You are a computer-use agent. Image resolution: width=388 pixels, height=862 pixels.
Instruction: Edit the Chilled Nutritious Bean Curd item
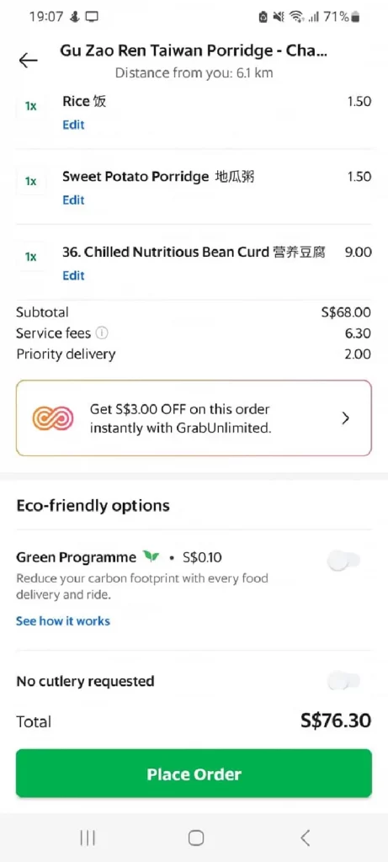73,275
